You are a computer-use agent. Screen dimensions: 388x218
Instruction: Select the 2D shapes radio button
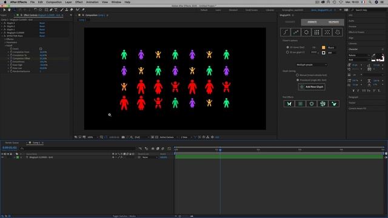287,47
